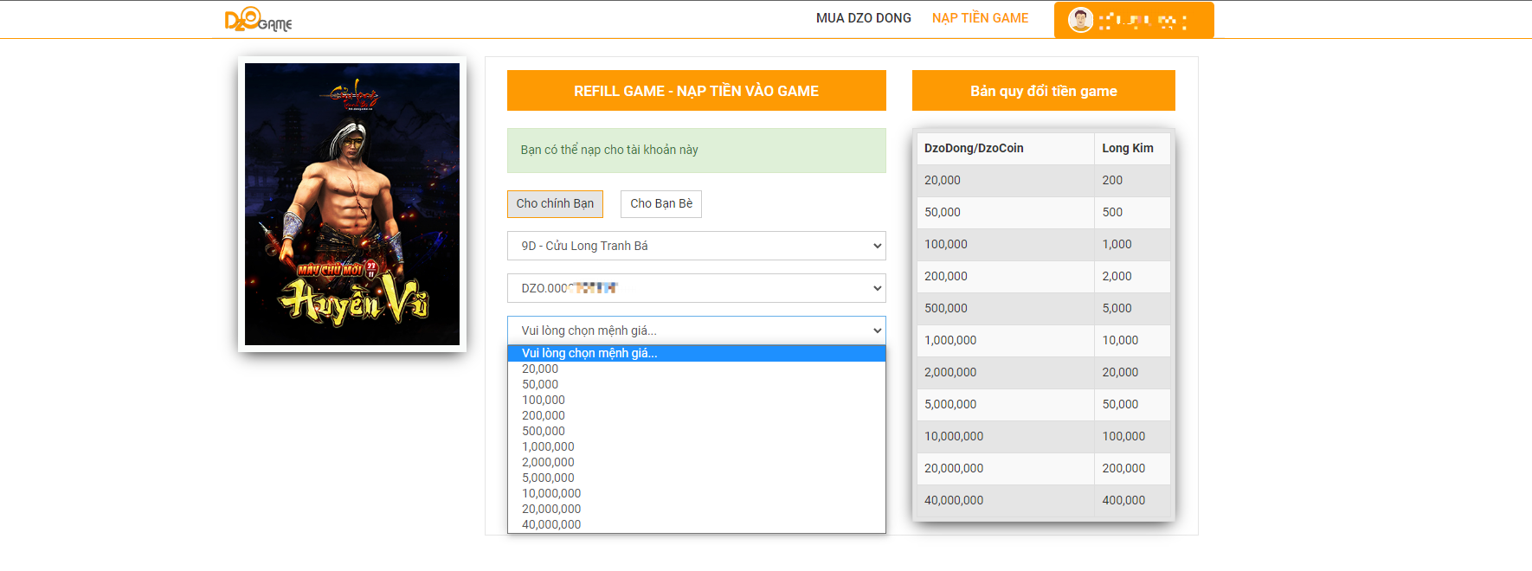This screenshot has height=571, width=1532.
Task: Click the Bạn có thể nạp cho tài khoản này notice
Action: (697, 151)
